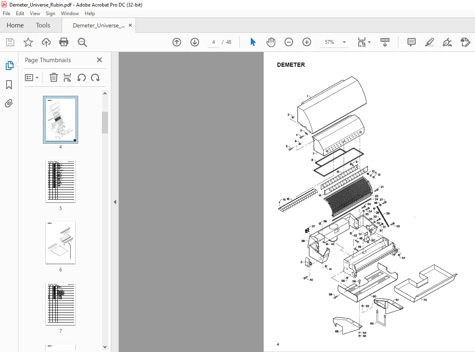Screen dimensions: 475x352
Task: Collapse the navigation pane with arrow
Action: [x=115, y=202]
